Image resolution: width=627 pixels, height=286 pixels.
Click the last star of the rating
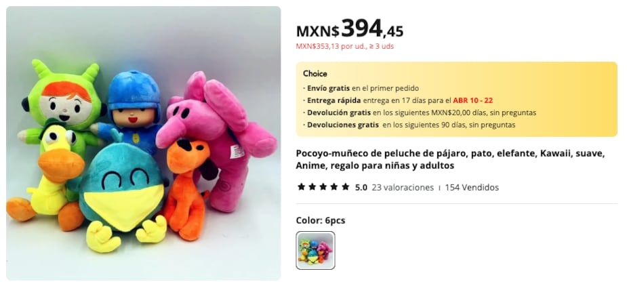[x=346, y=187]
